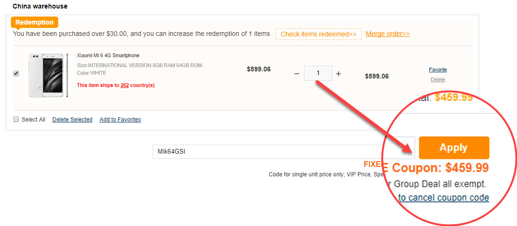
Task: Click the Add to Favorites link
Action: click(x=120, y=120)
